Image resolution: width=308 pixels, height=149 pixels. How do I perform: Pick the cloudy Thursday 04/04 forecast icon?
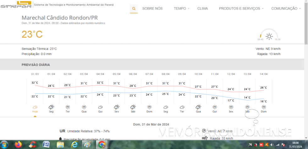pos(100,107)
